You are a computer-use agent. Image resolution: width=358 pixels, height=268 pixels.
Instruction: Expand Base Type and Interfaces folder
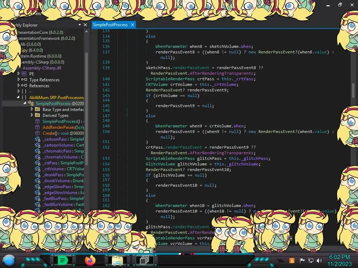click(32, 109)
